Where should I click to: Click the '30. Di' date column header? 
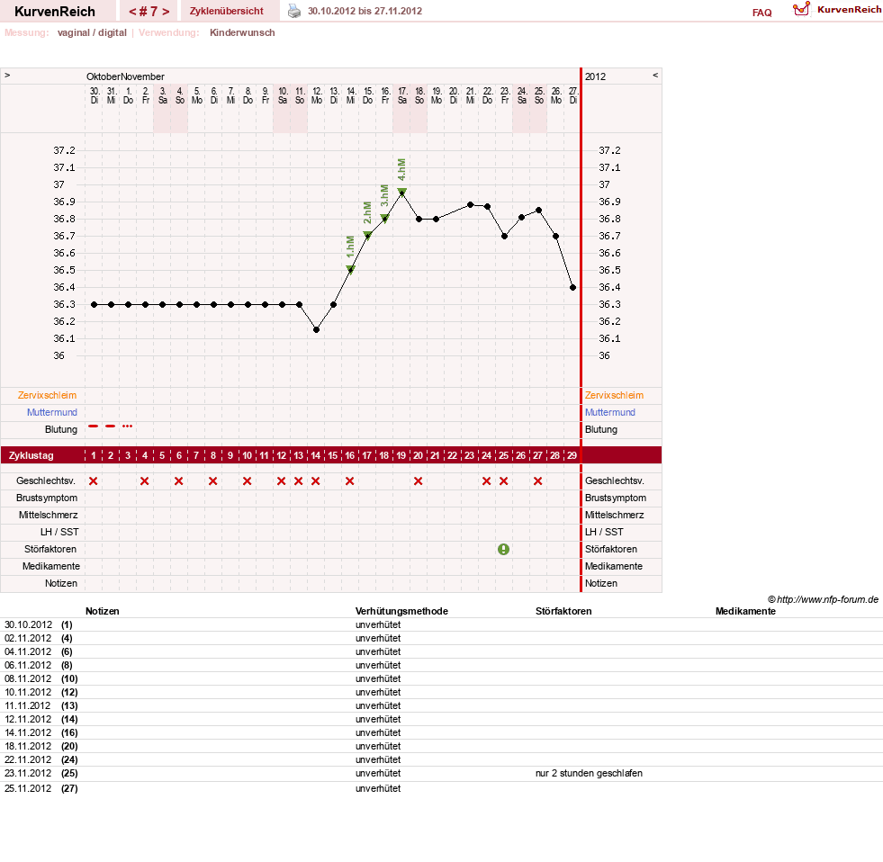(95, 95)
